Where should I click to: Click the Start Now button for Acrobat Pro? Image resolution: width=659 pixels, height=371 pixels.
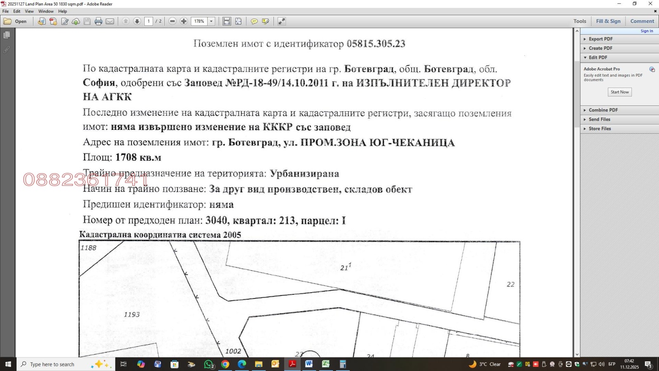pyautogui.click(x=619, y=92)
